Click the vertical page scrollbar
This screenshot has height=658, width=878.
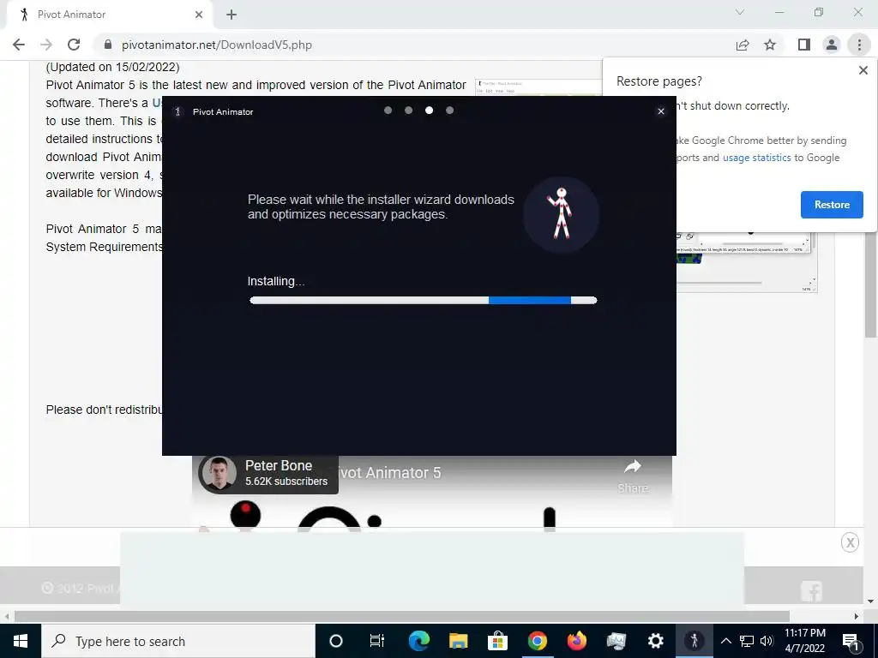click(x=870, y=283)
